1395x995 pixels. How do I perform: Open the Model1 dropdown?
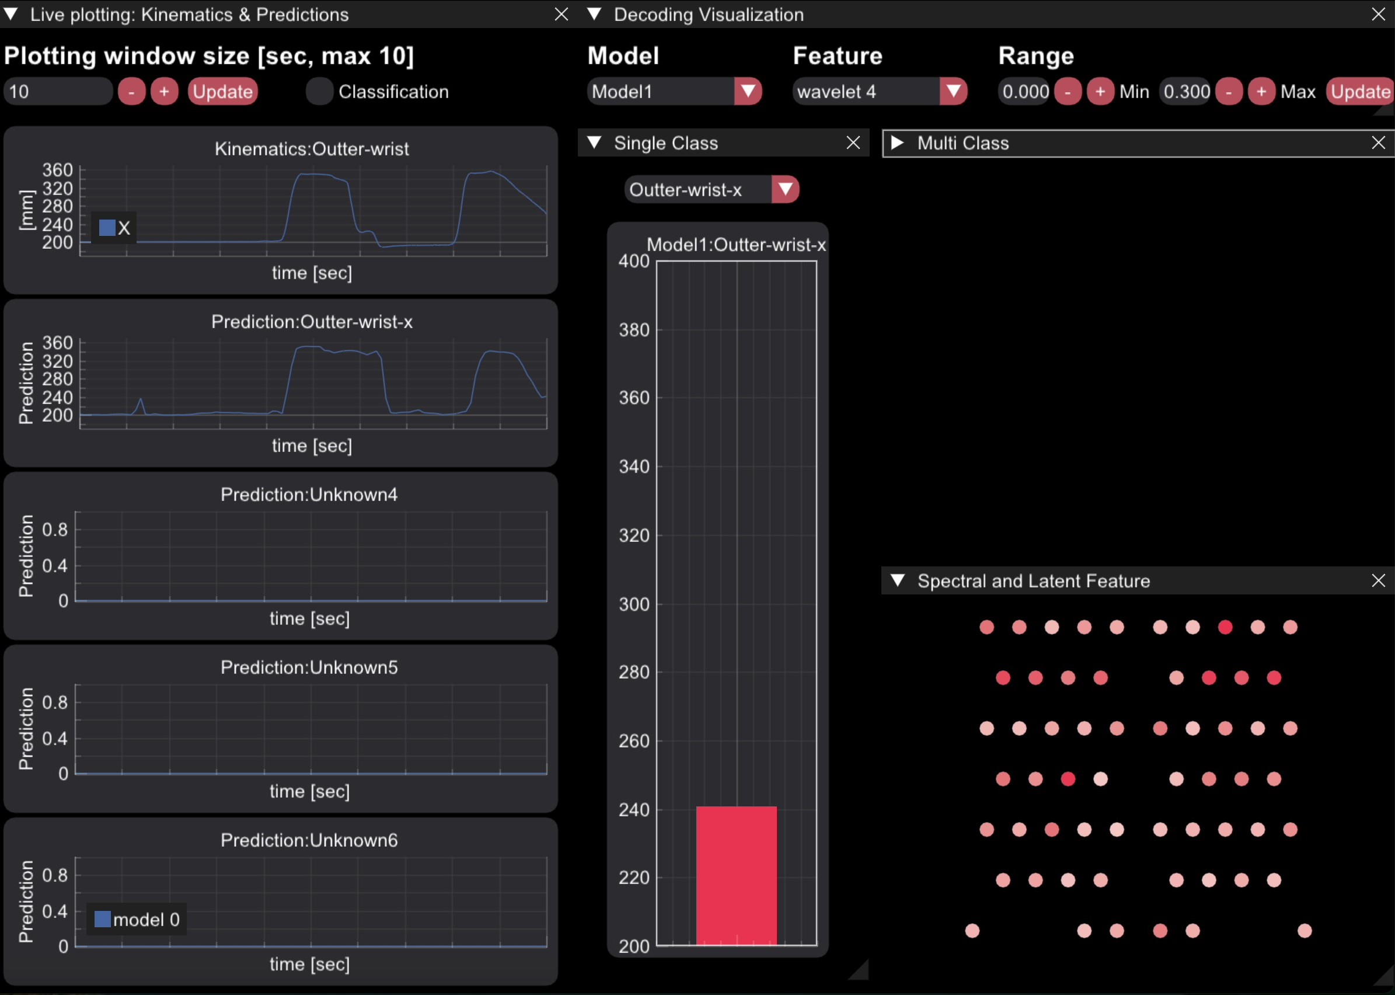(x=748, y=92)
